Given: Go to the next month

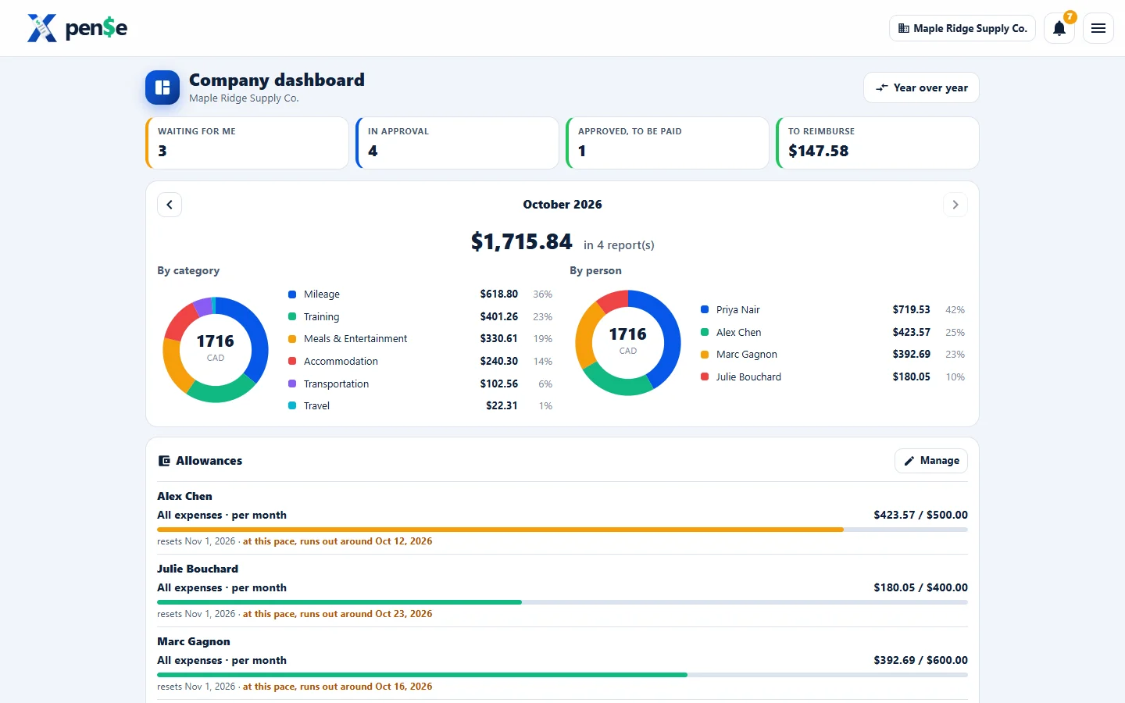Looking at the screenshot, I should pyautogui.click(x=955, y=205).
